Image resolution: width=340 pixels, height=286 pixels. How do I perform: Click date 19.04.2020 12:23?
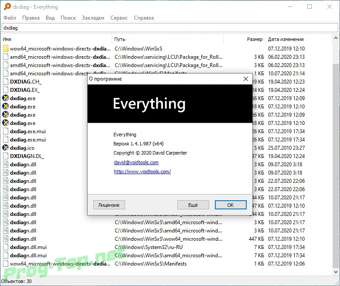point(286,82)
